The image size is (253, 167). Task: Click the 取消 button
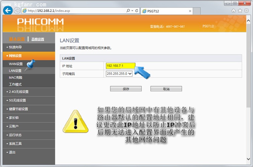pyautogui.click(x=166, y=89)
